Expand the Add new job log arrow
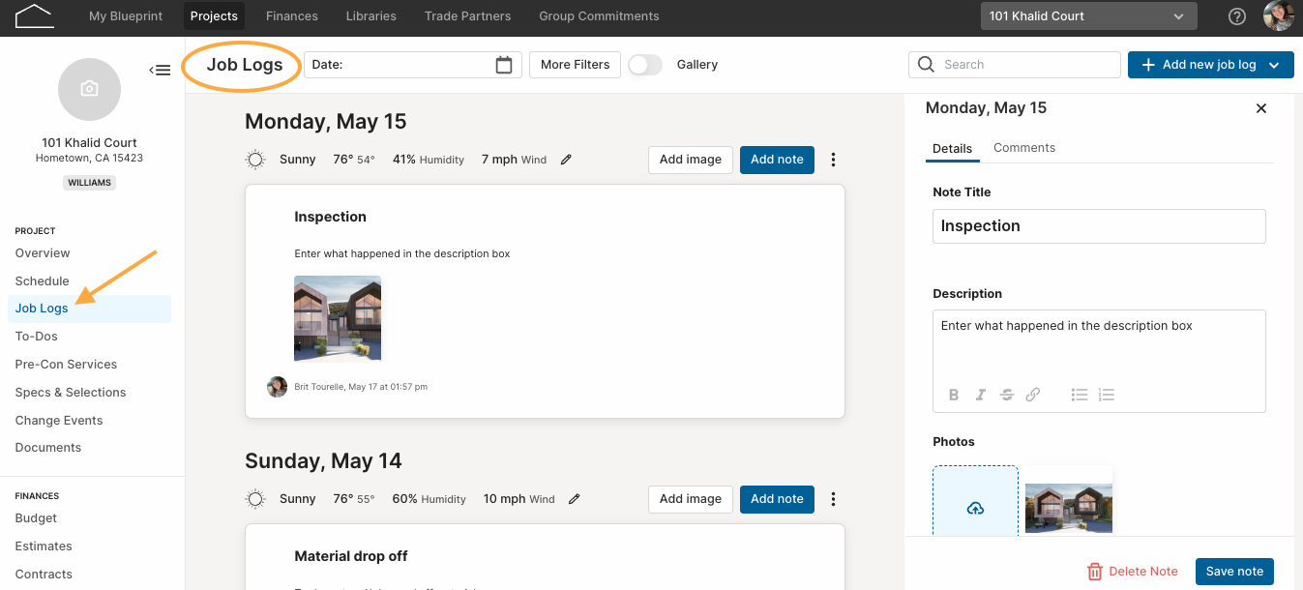Viewport: 1303px width, 590px height. pos(1274,65)
